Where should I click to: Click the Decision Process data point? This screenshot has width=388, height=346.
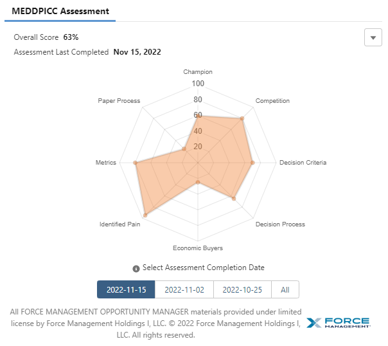[234, 199]
